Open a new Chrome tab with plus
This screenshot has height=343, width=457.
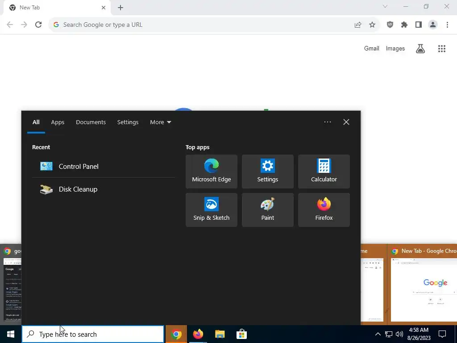pos(120,8)
